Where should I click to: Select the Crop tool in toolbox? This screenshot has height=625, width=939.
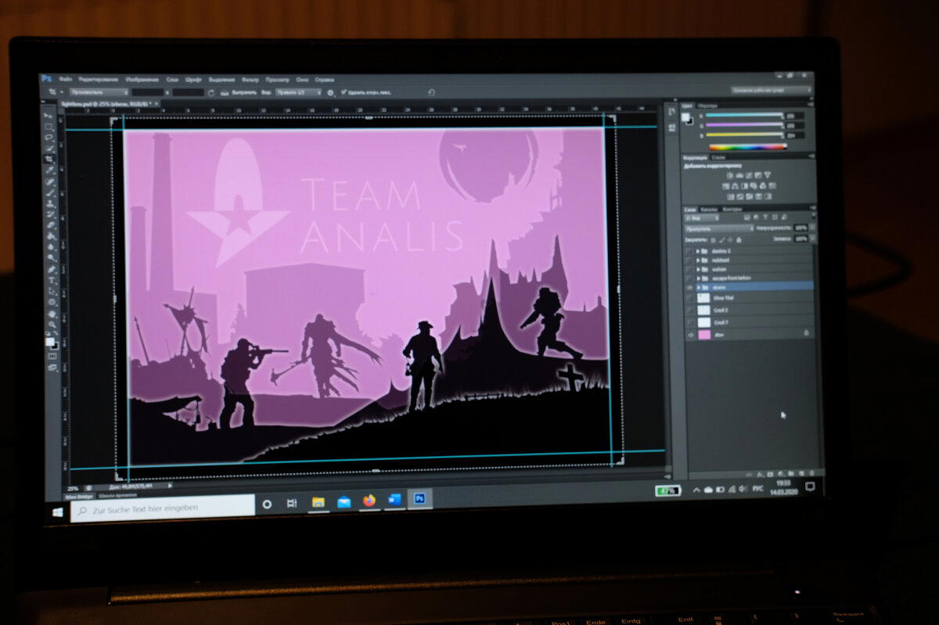tap(49, 159)
